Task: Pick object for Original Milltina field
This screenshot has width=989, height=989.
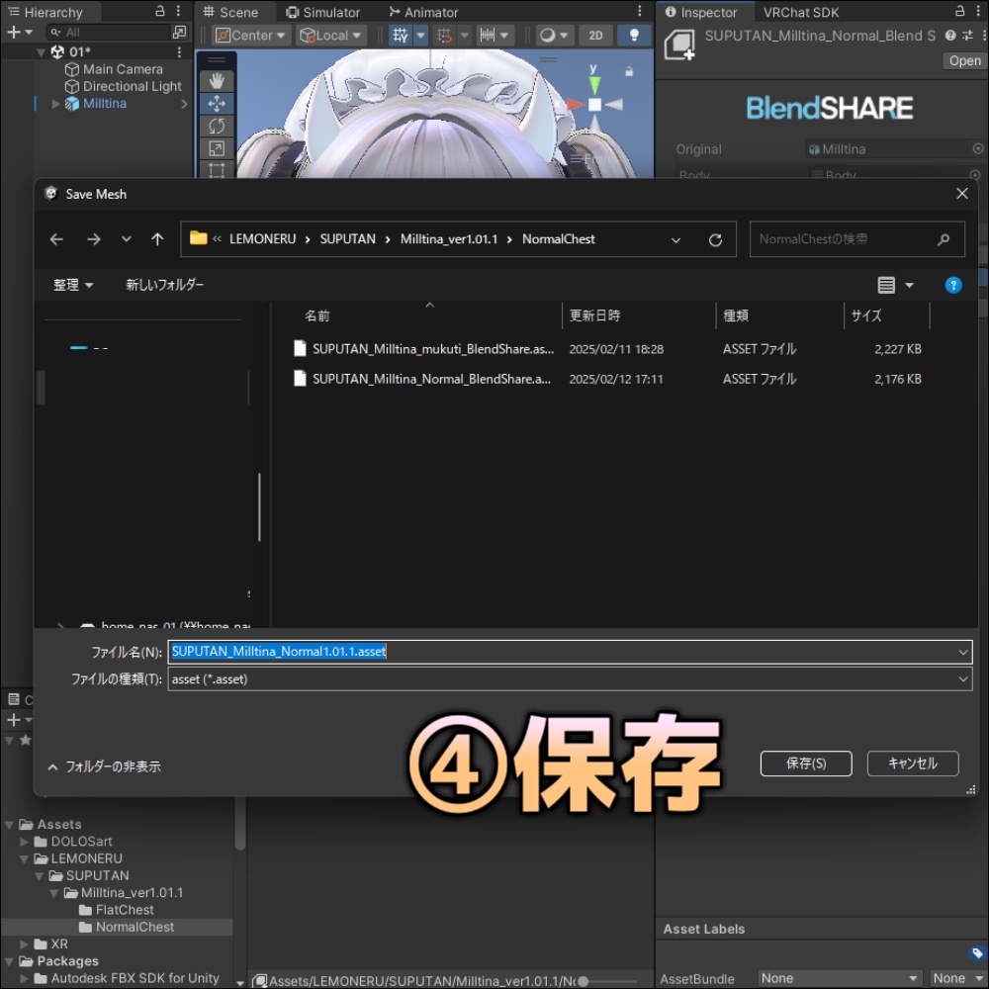Action: pos(978,149)
